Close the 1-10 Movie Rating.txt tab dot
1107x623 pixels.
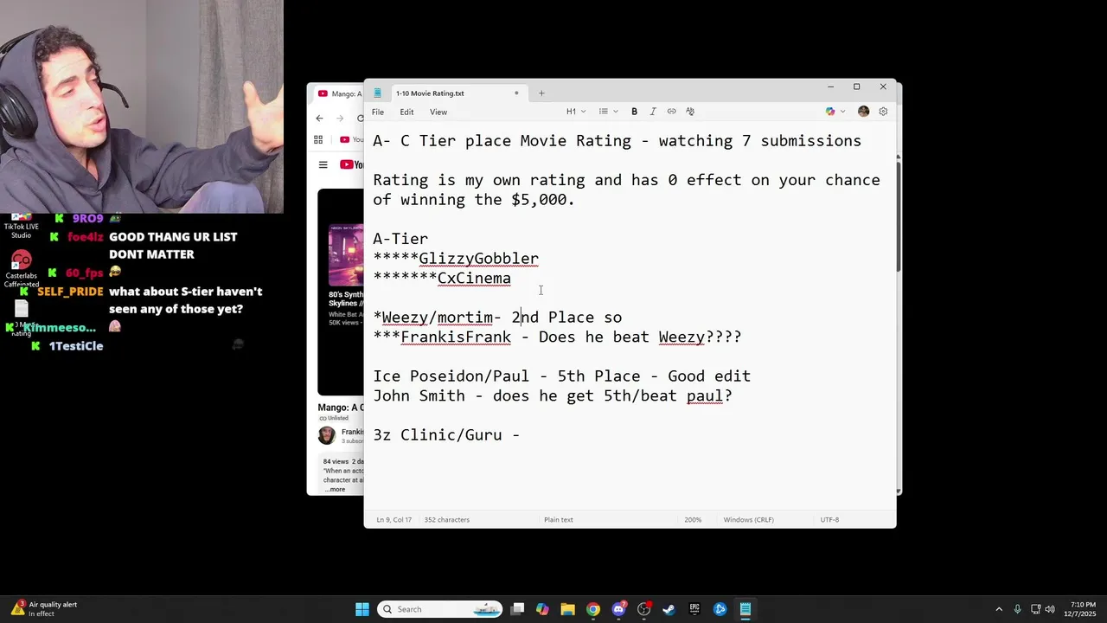click(x=516, y=93)
